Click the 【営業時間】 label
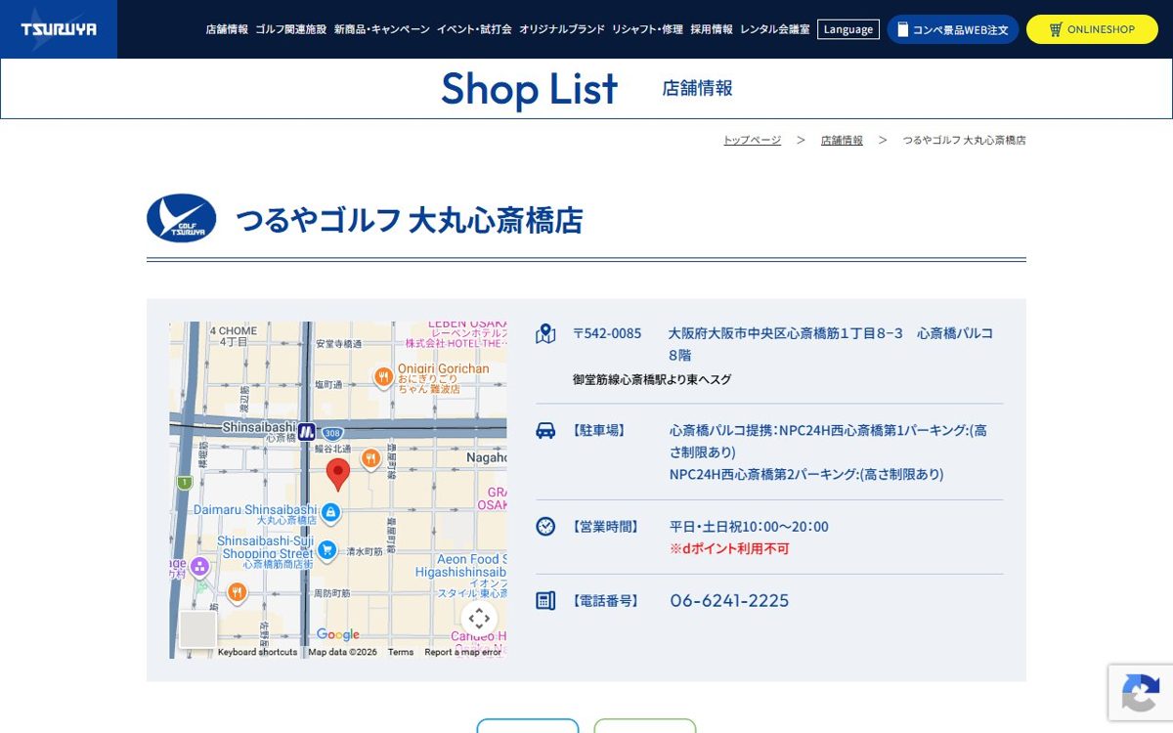This screenshot has height=733, width=1173. 605,527
